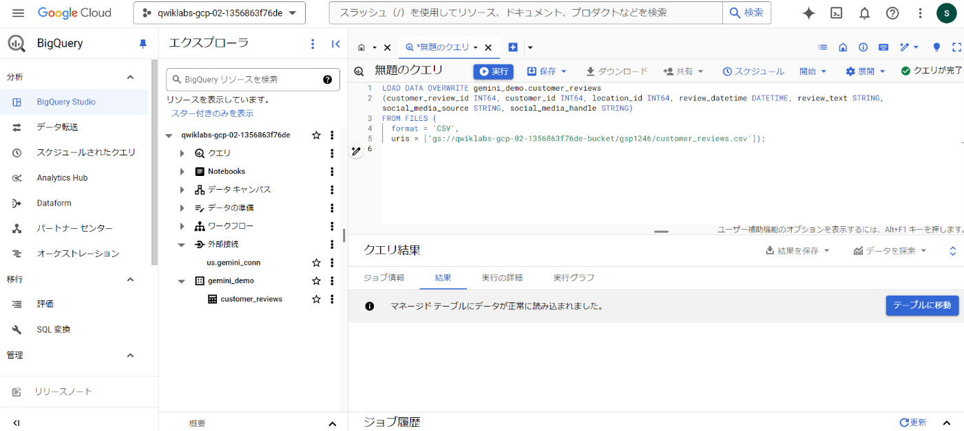The height and width of the screenshot is (431, 964).
Task: Collapse the 分析 section in sidebar
Action: click(130, 77)
